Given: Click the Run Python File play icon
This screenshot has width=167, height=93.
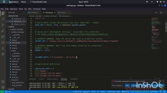Looking at the screenshot, I should coord(156,13).
